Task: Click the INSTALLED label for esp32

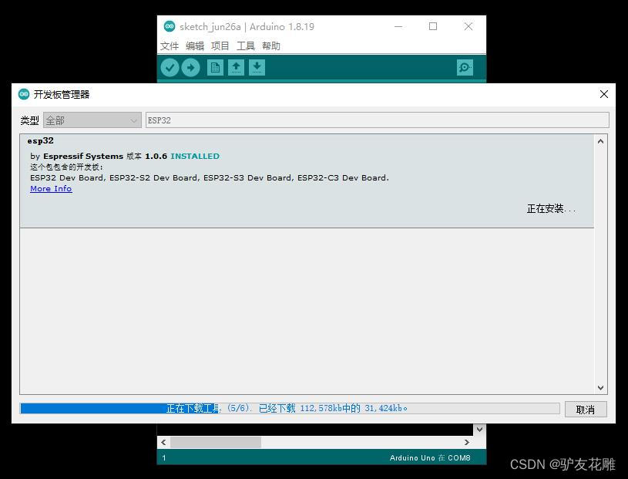Action: click(195, 156)
